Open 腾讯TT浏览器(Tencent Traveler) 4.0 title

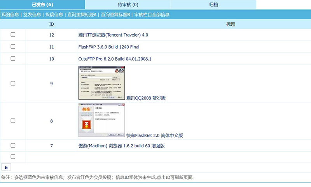tap(113, 35)
